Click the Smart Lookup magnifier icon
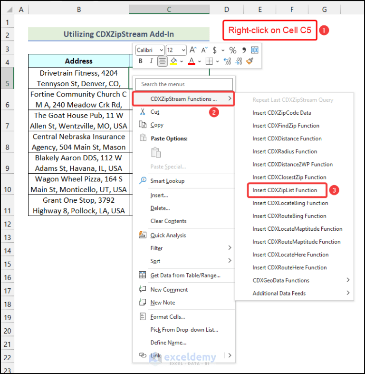 pyautogui.click(x=143, y=180)
